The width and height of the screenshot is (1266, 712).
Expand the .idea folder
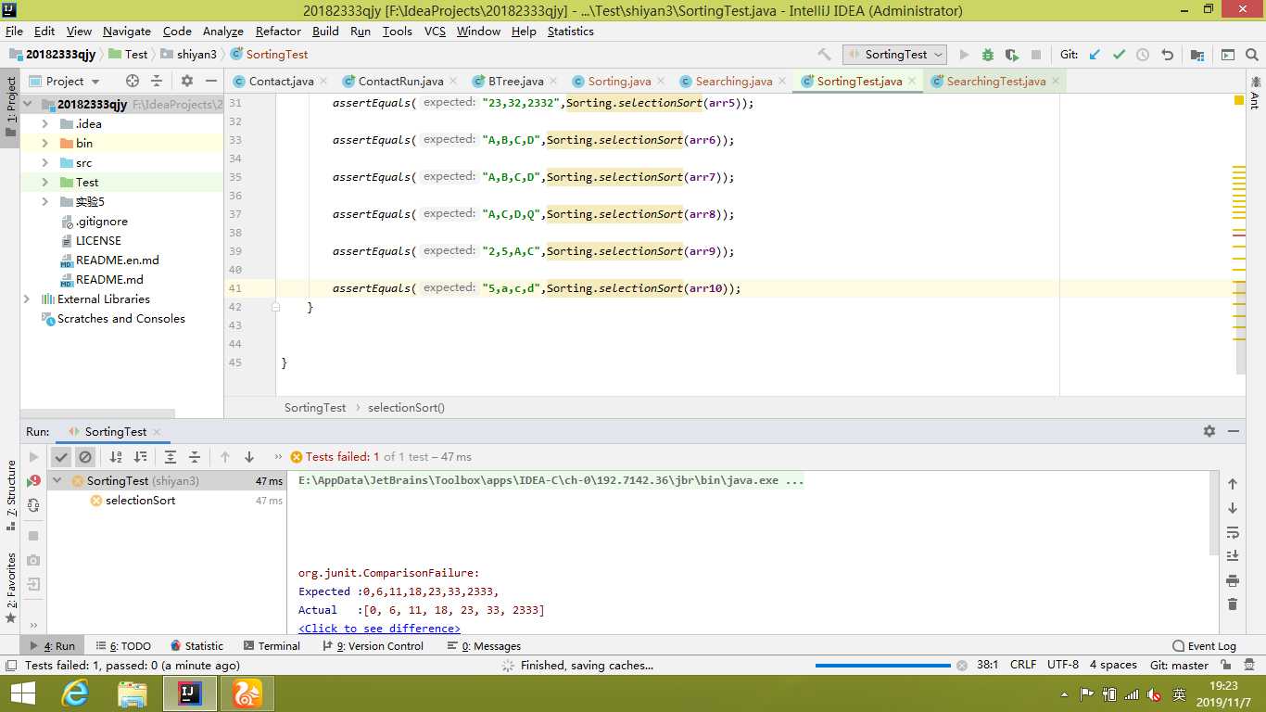(44, 123)
